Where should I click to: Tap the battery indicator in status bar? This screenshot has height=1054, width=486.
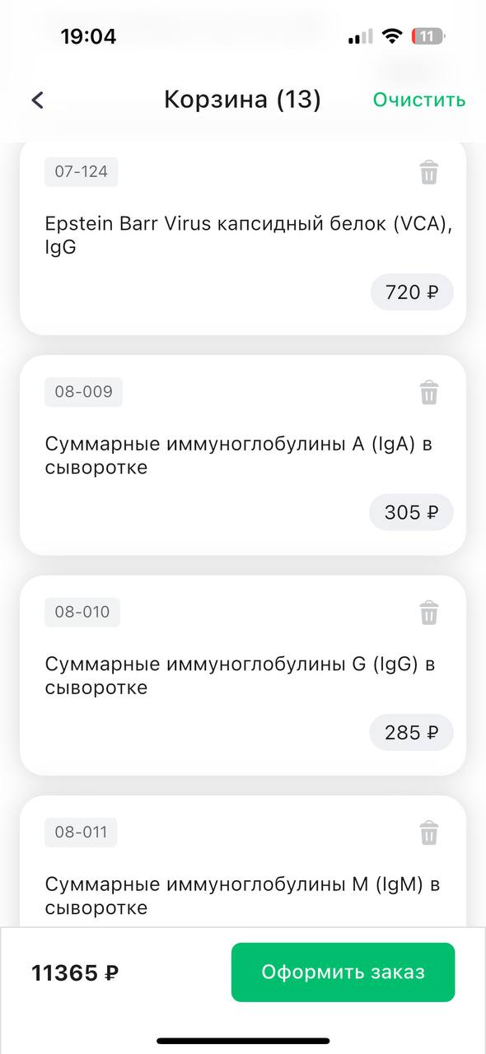(429, 36)
